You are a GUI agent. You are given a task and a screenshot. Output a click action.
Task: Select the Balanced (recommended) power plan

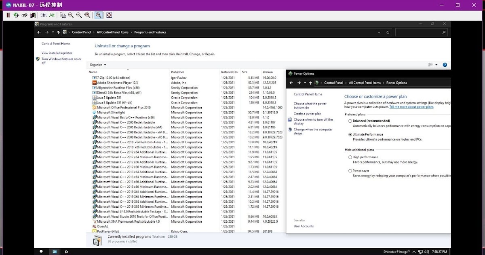point(350,121)
